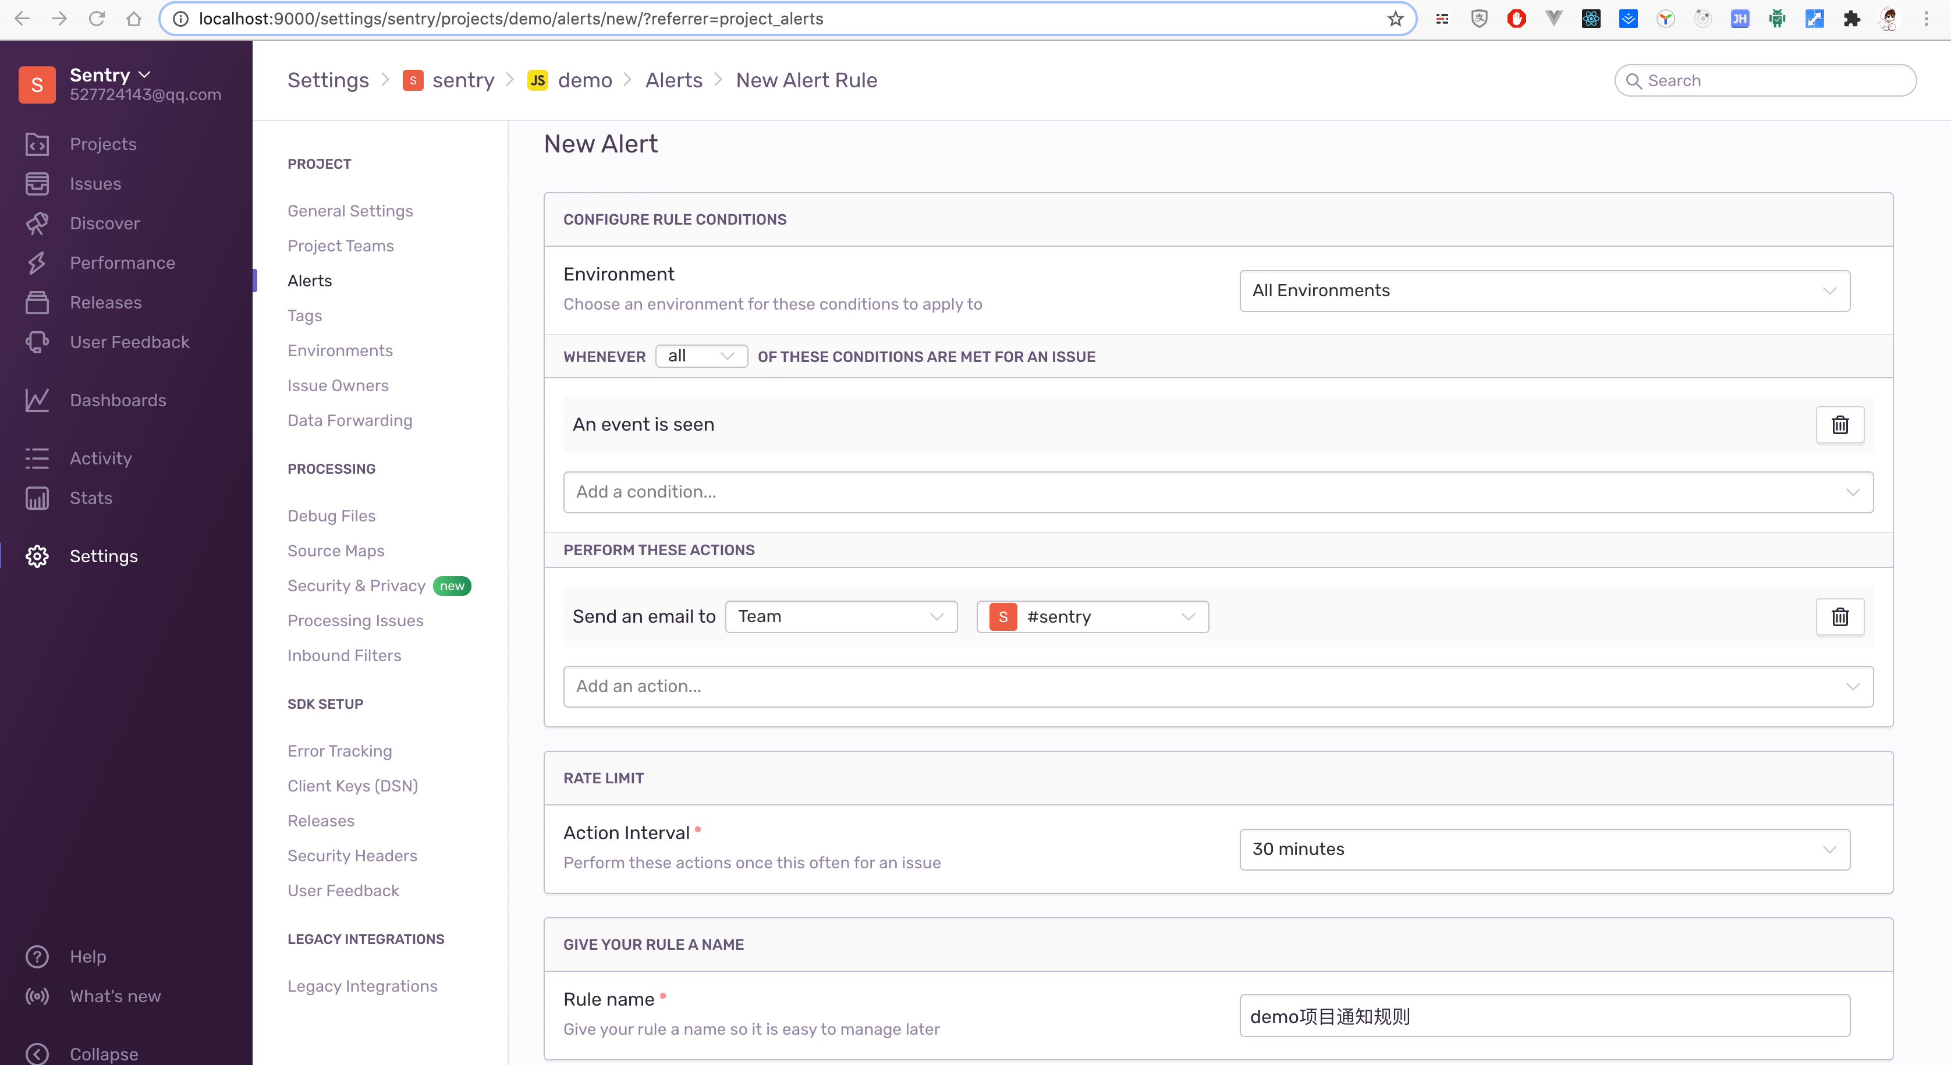Click the Collapse sidebar arrow icon
Screen dimensions: 1951x1065
pos(37,1053)
